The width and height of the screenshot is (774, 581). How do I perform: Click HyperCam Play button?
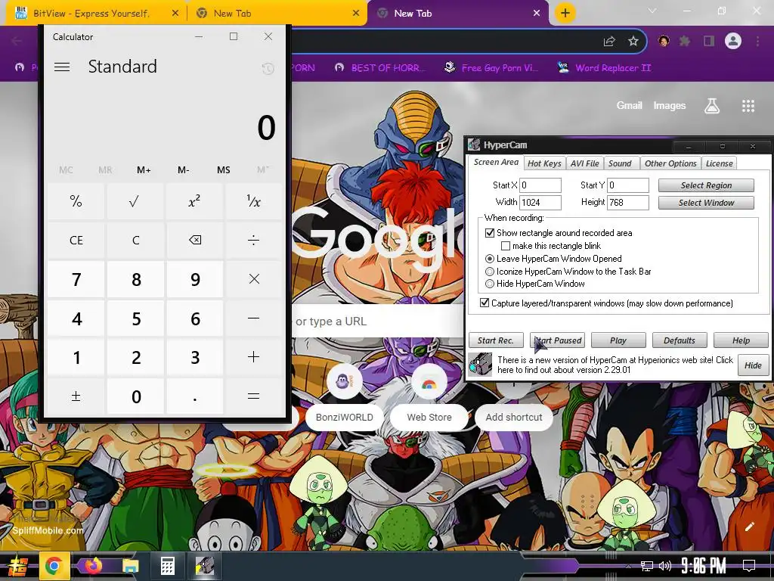point(618,340)
